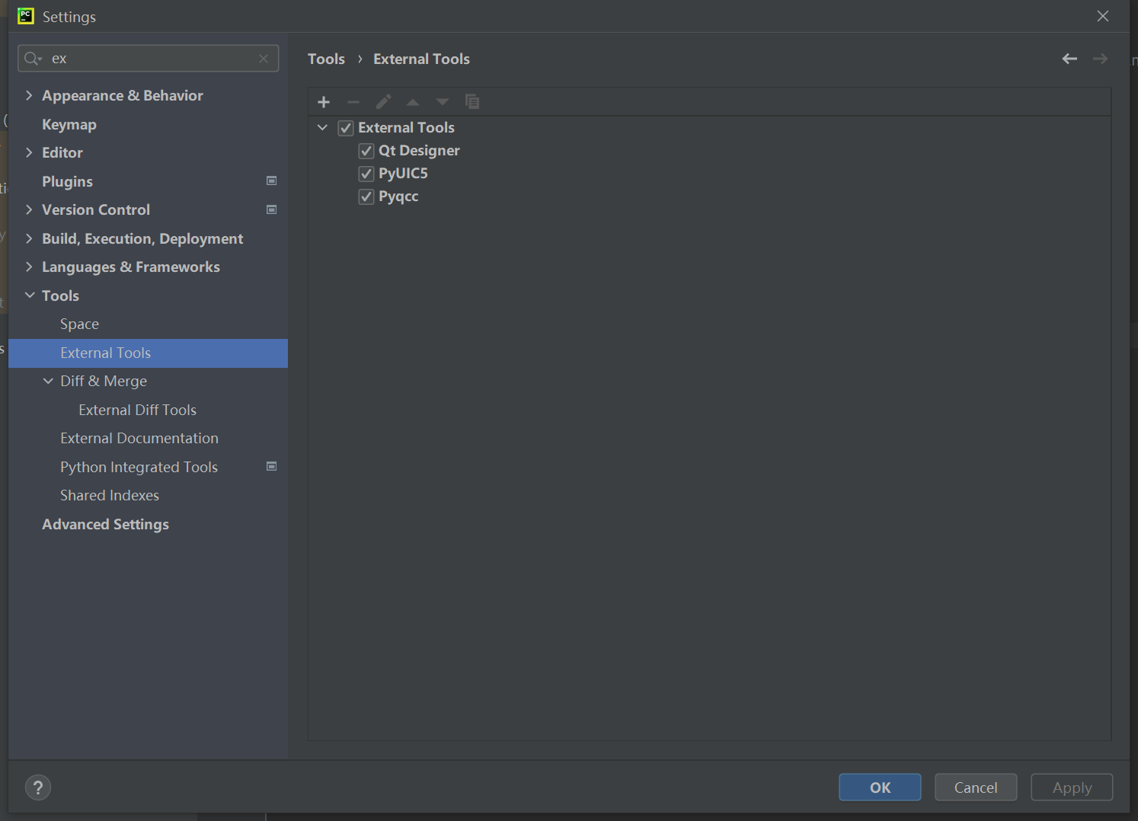Image resolution: width=1138 pixels, height=821 pixels.
Task: Toggle the PyUIC5 checkbox
Action: coord(366,174)
